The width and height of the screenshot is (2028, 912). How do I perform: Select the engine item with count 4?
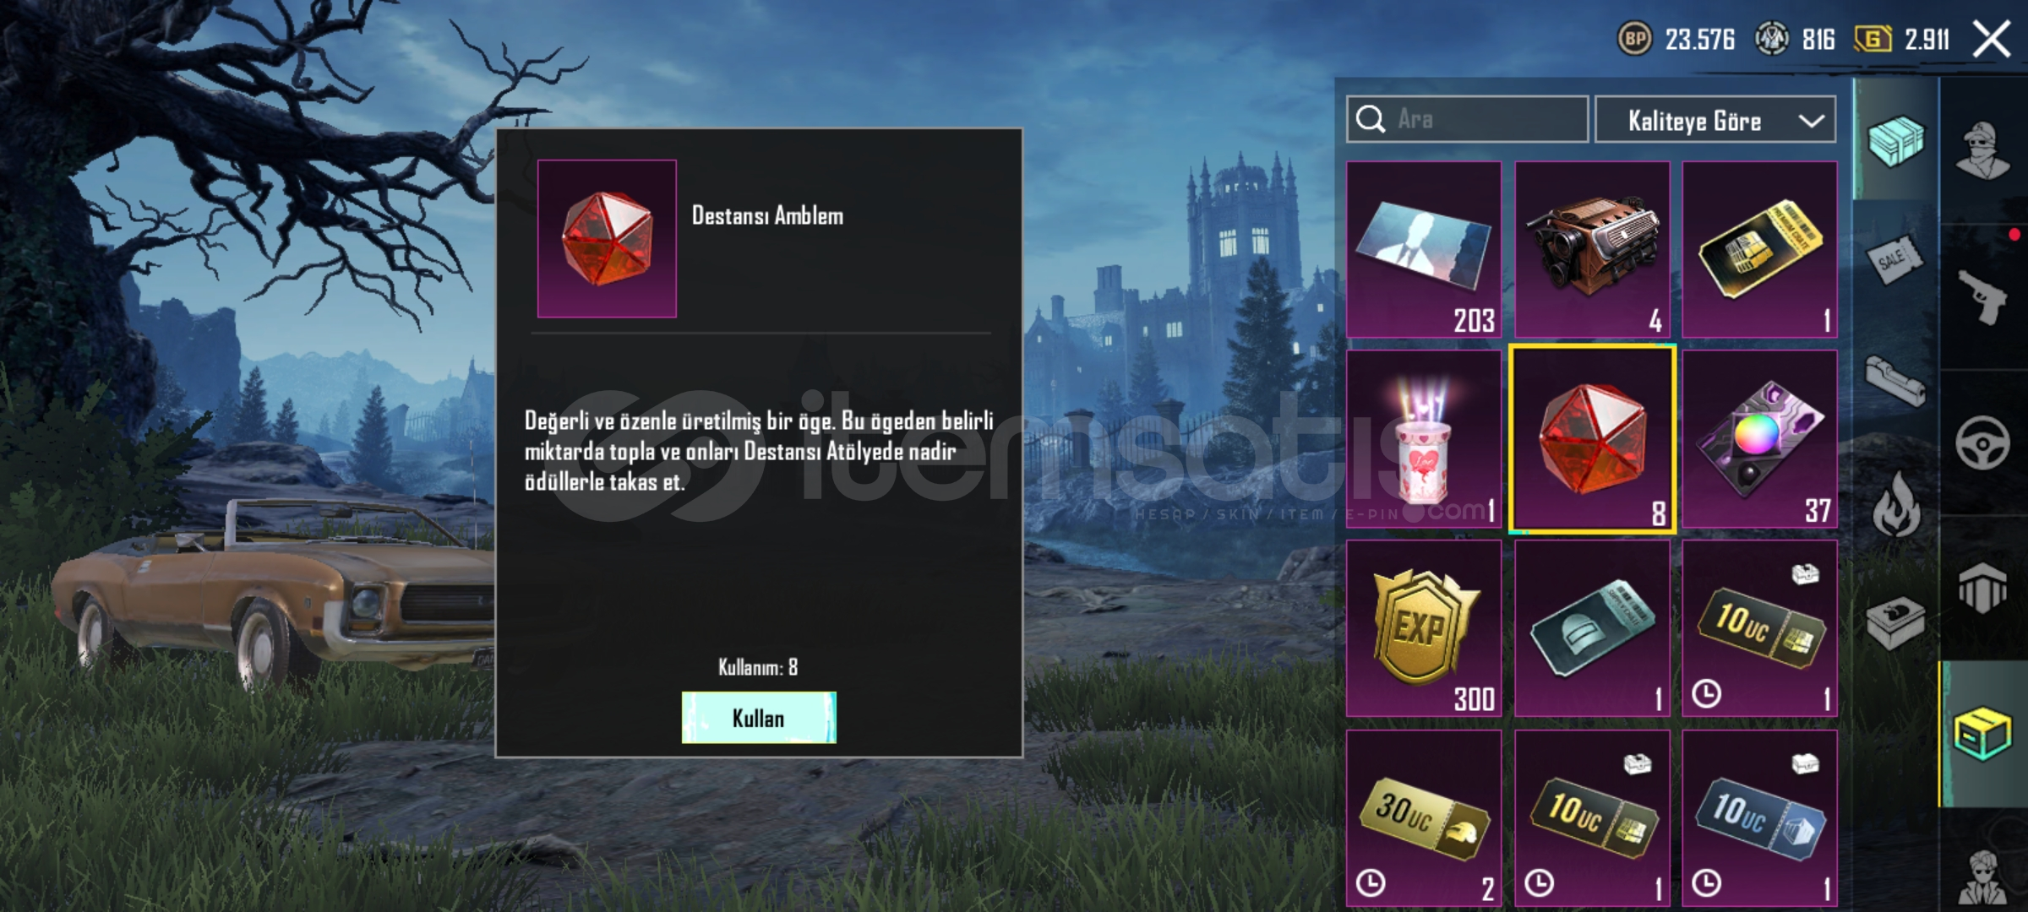[1592, 250]
